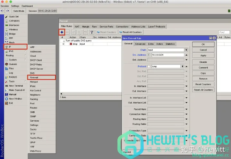The height and width of the screenshot is (159, 231).
Task: Click the remove (minus) rule icon
Action: click(x=67, y=32)
